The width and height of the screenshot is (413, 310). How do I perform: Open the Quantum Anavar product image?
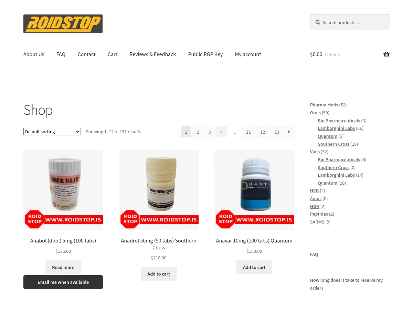coord(254,190)
